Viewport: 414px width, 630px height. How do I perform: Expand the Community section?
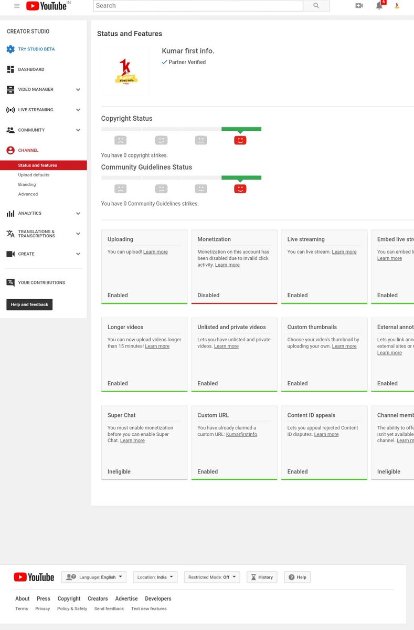[78, 130]
